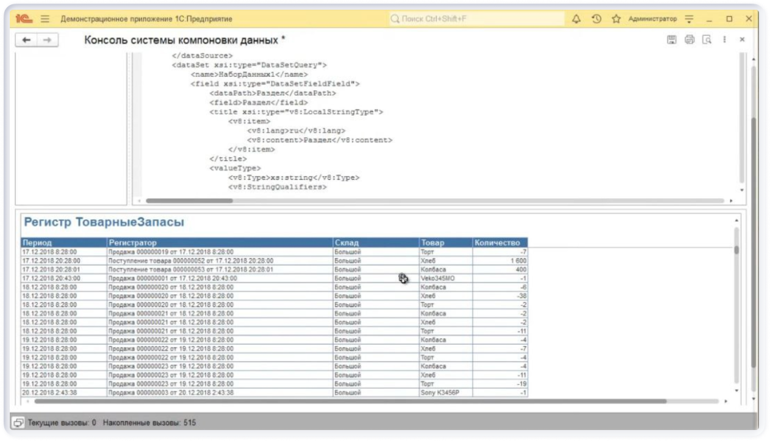Print using the printer icon
The image size is (770, 441).
[689, 40]
